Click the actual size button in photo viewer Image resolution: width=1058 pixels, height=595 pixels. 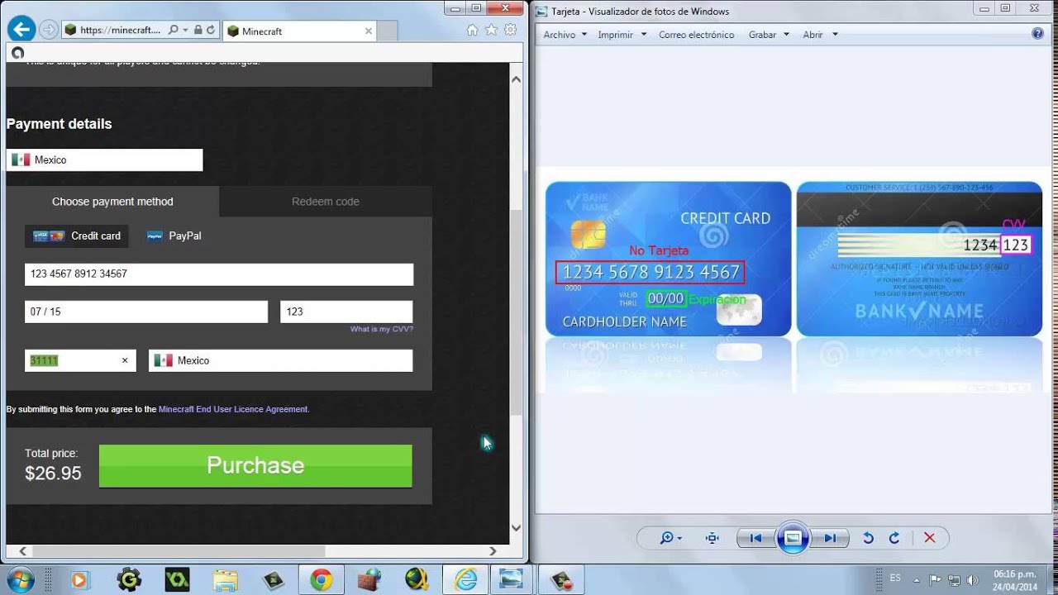click(x=712, y=538)
